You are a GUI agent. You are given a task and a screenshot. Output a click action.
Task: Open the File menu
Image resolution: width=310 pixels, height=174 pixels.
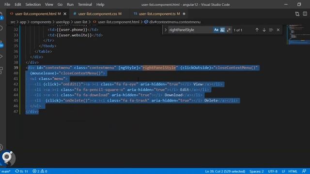(x=7, y=4)
